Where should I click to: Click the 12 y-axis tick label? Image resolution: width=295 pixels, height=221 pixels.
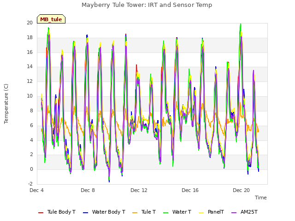coord(29,81)
